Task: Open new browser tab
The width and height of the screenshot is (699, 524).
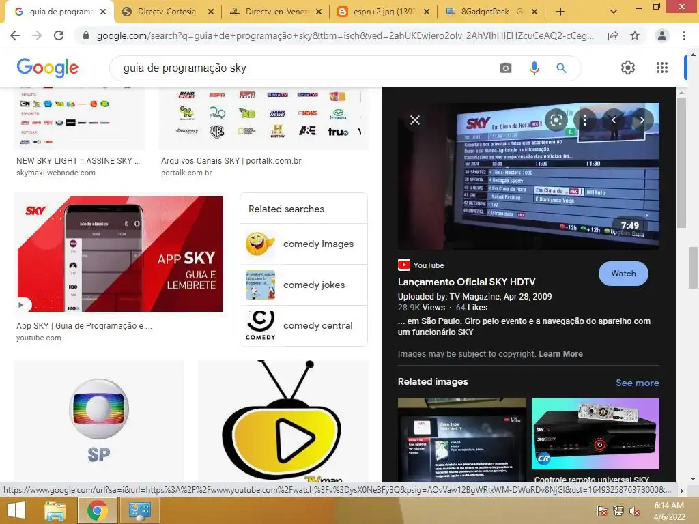Action: pos(560,12)
